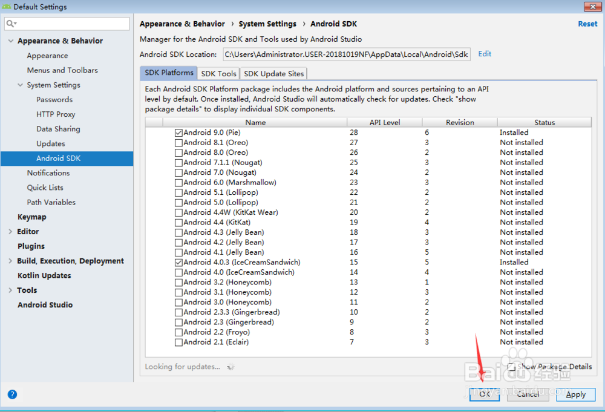This screenshot has width=605, height=412.
Task: Open the SDK Update Sites tab
Action: 273,74
